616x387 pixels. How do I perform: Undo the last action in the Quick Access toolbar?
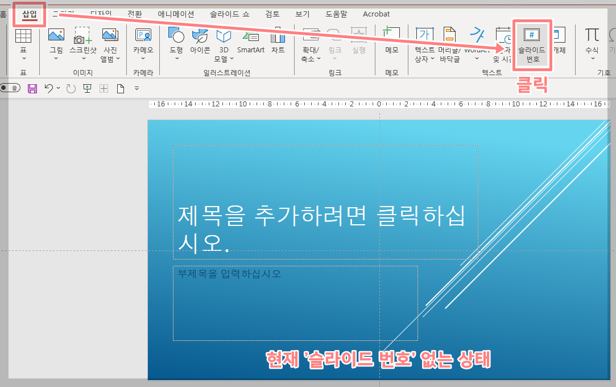[x=48, y=88]
